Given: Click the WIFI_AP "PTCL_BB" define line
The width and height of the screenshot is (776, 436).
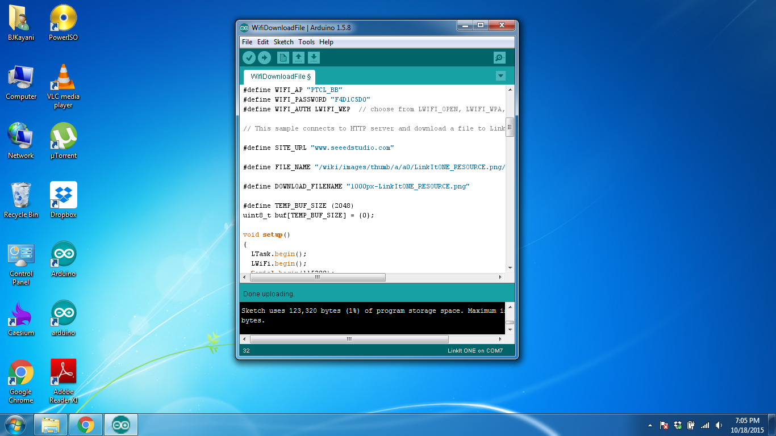Looking at the screenshot, I should click(x=293, y=90).
